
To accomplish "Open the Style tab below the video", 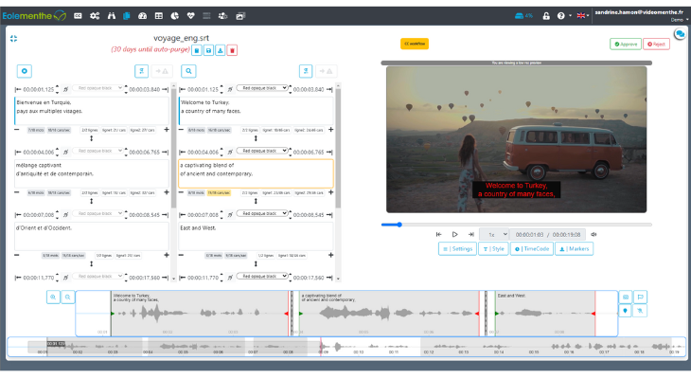I will point(493,249).
